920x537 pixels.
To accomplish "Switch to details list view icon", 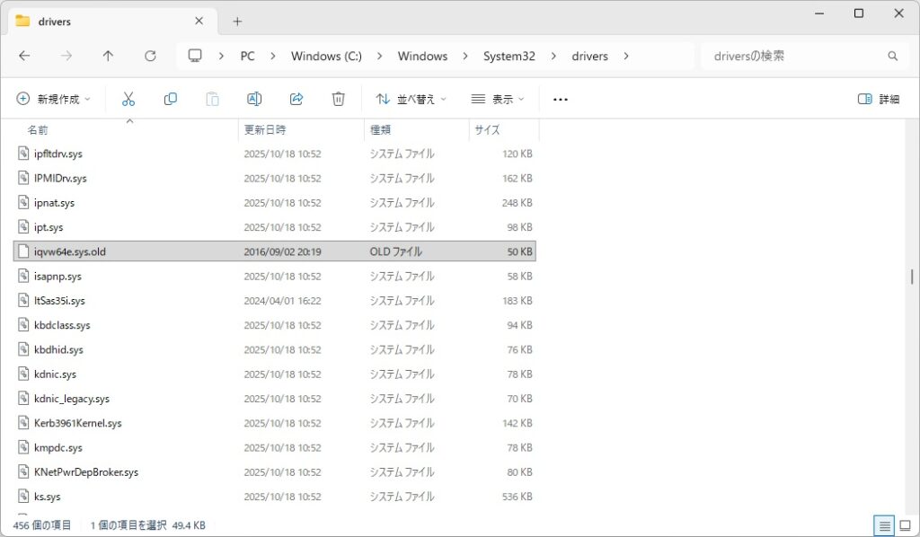I will click(884, 525).
